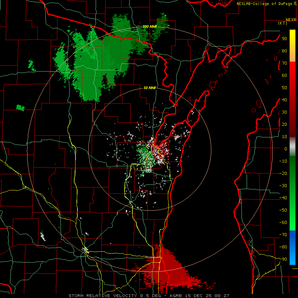Click the -10 value on the velocity scale
This screenshot has height=298, width=298.
click(283, 161)
